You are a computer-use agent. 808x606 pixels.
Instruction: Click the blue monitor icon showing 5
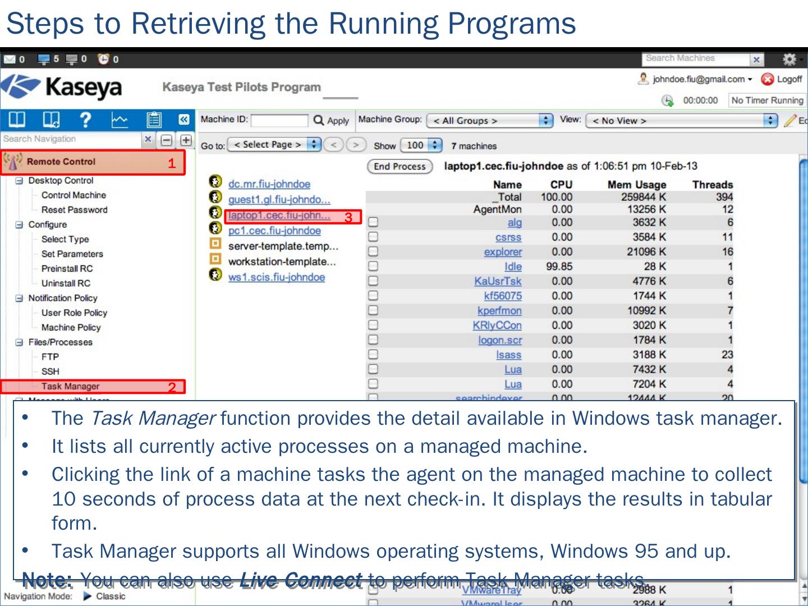[x=44, y=59]
